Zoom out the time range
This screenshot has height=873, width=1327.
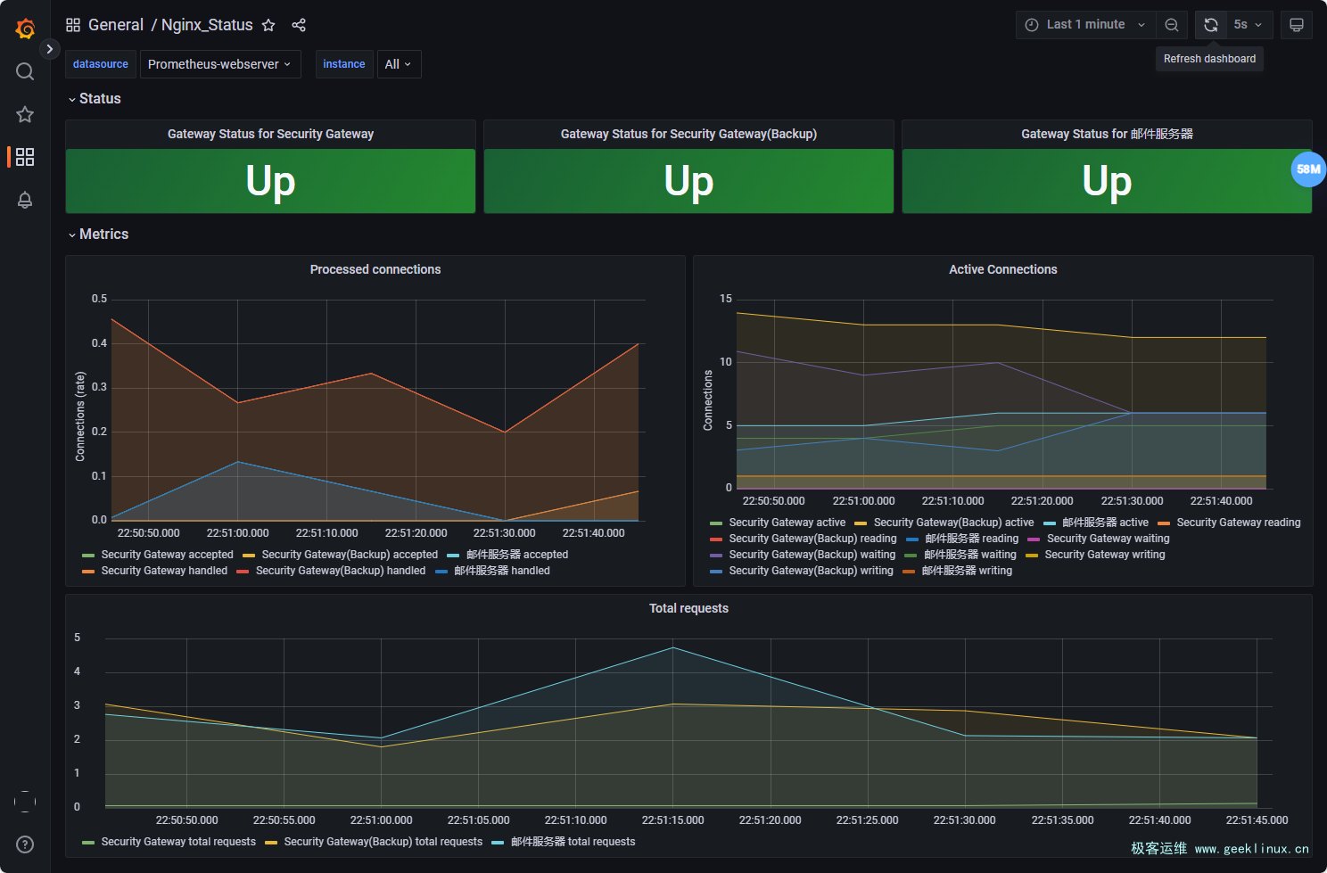(1172, 25)
